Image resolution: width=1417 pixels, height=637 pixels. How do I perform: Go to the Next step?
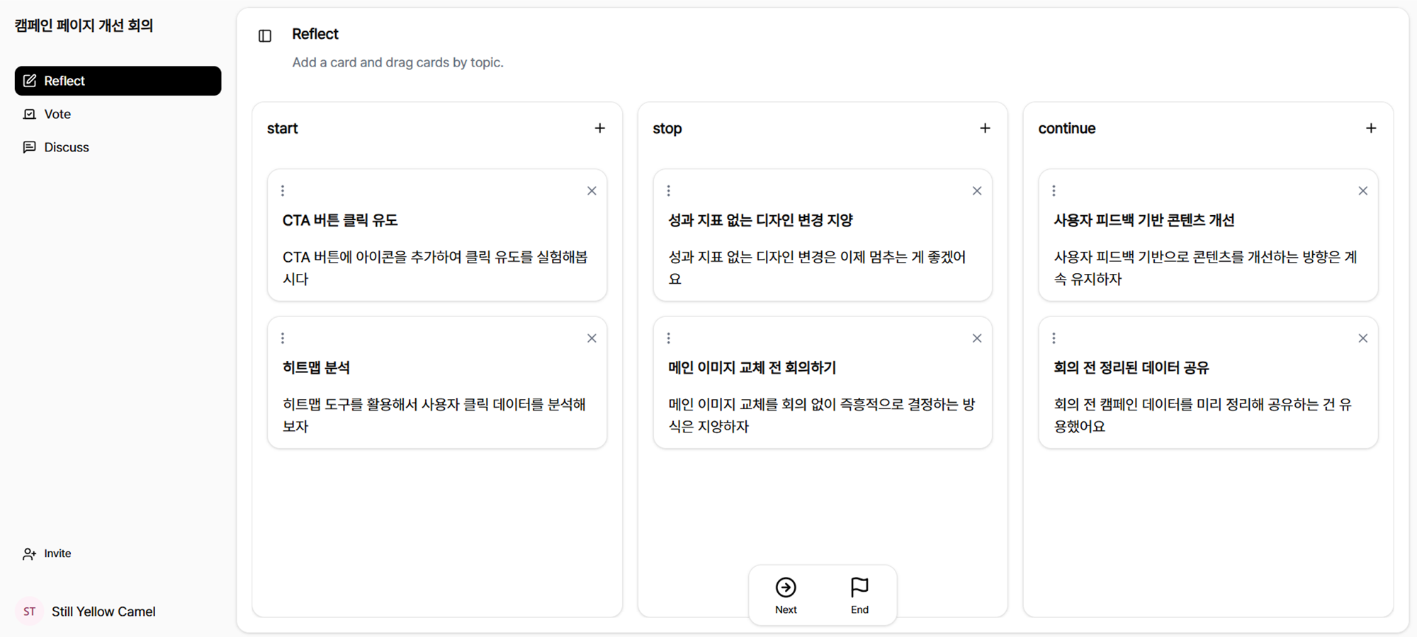[786, 595]
